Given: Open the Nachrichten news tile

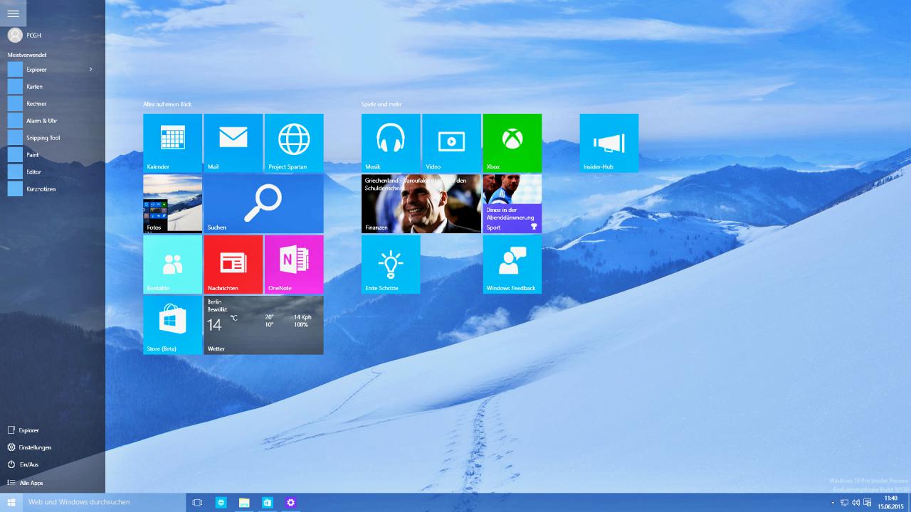Looking at the screenshot, I should [233, 264].
